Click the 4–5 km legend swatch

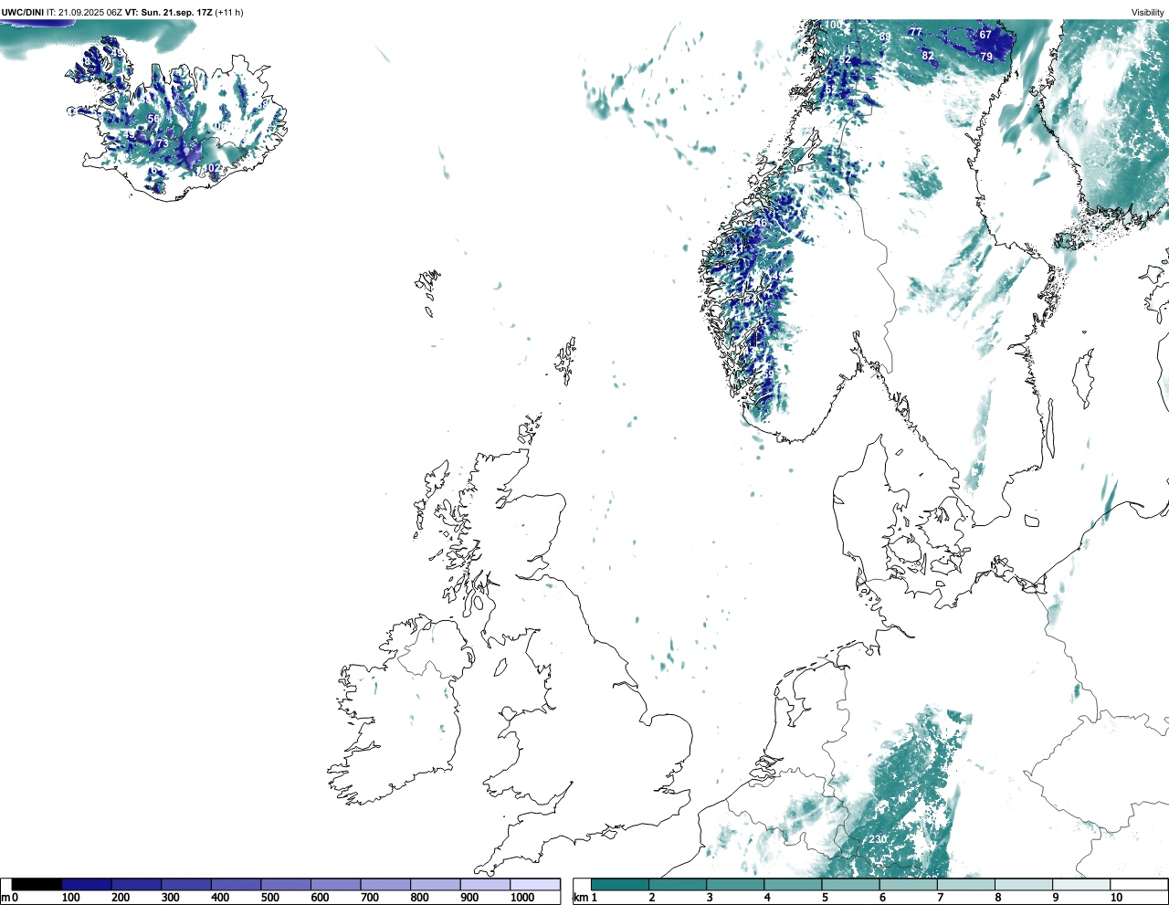click(x=793, y=884)
